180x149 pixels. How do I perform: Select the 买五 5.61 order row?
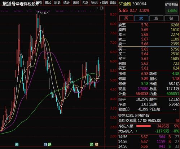pyautogui.click(x=149, y=68)
